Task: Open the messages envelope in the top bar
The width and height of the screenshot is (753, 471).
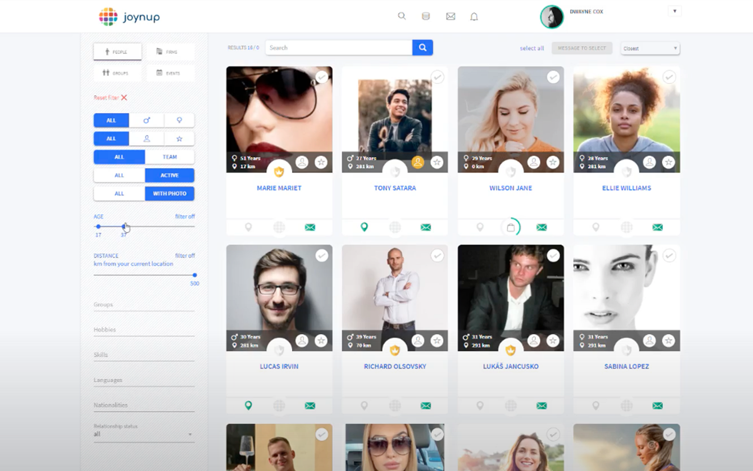Action: pos(450,16)
